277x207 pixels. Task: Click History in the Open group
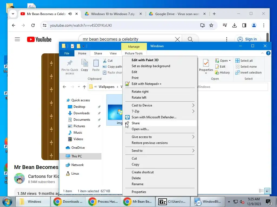pos(222,73)
